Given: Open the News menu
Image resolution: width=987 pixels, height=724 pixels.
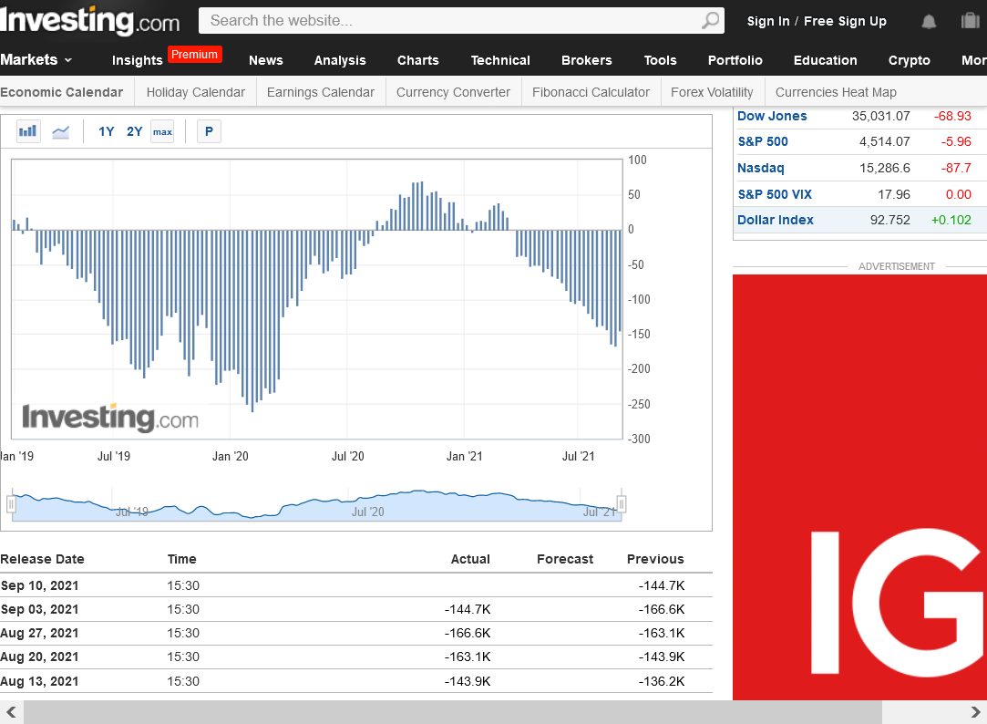Looking at the screenshot, I should [265, 60].
